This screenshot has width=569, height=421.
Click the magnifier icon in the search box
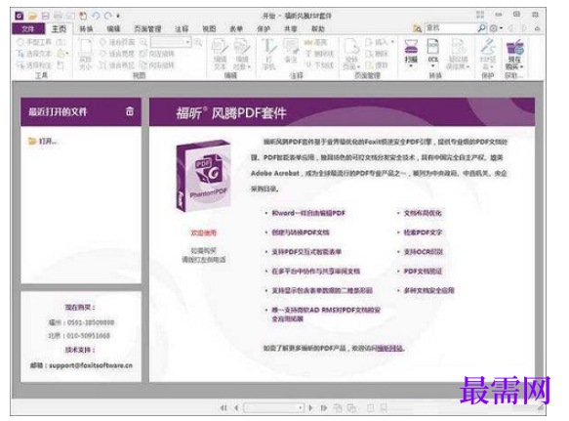coord(481,28)
